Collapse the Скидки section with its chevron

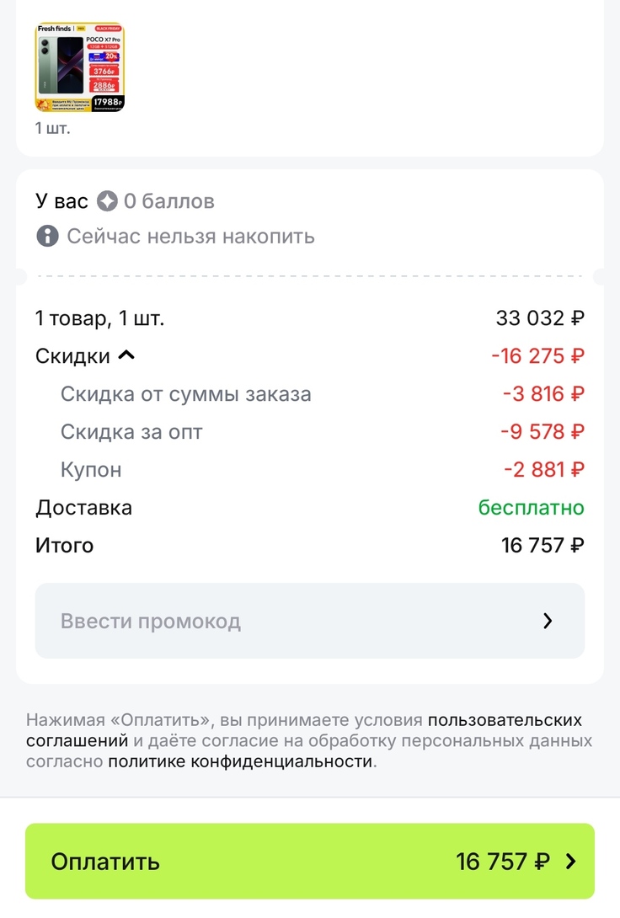tap(126, 355)
